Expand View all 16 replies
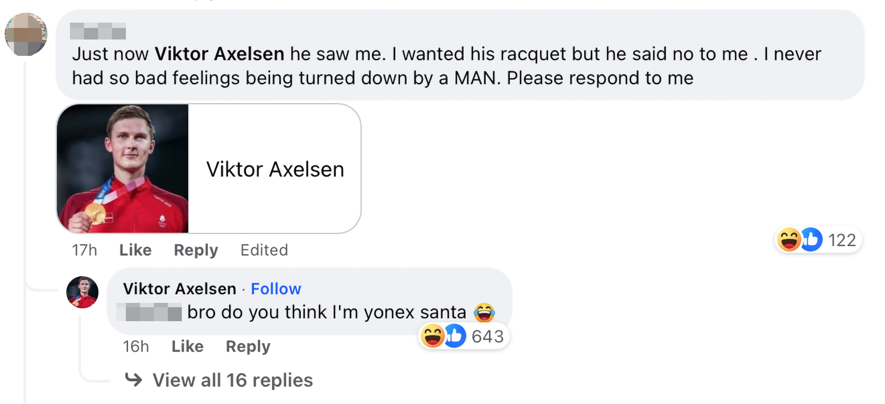Image resolution: width=885 pixels, height=404 pixels. tap(233, 380)
